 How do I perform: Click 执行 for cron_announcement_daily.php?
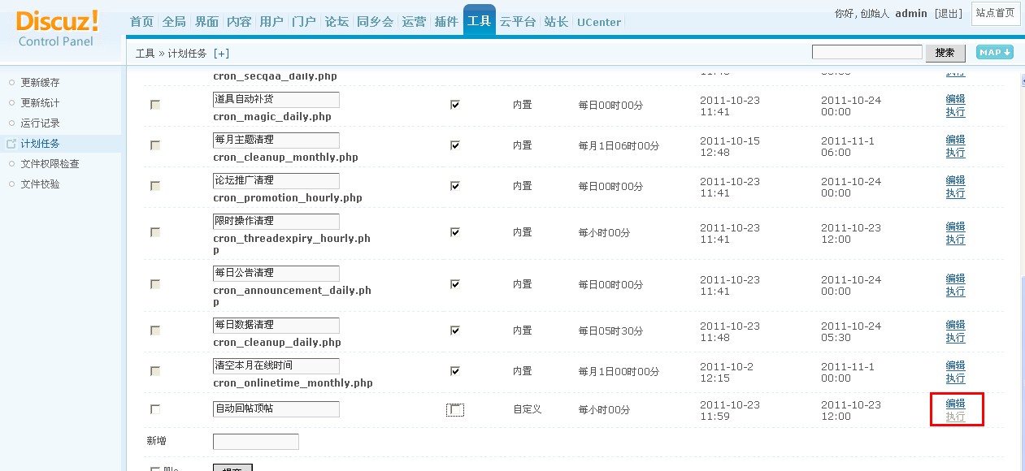click(x=955, y=292)
